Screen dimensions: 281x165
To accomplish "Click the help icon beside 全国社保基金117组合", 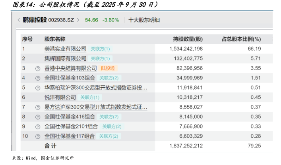I will (38, 136).
